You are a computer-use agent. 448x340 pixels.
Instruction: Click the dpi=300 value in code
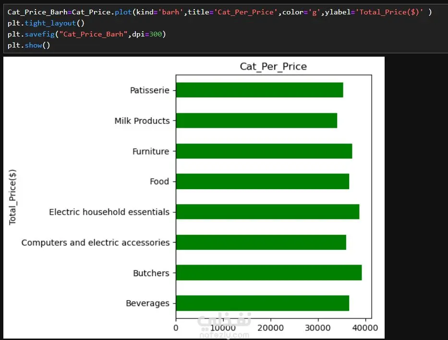147,34
